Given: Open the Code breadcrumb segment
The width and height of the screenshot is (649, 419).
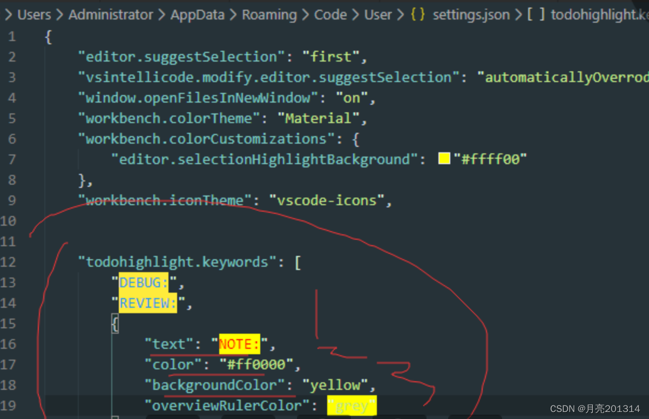Looking at the screenshot, I should pyautogui.click(x=330, y=15).
